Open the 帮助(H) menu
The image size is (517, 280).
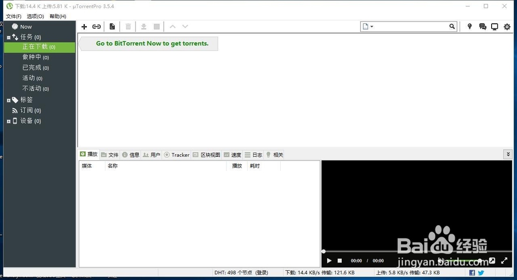coord(58,16)
